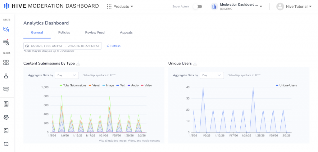Viewport: 318px width, 152px height.
Task: Click the date range picker field
Action: [x=62, y=46]
